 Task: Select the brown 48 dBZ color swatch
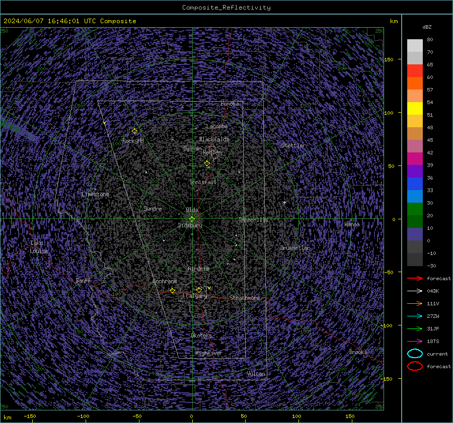point(415,133)
